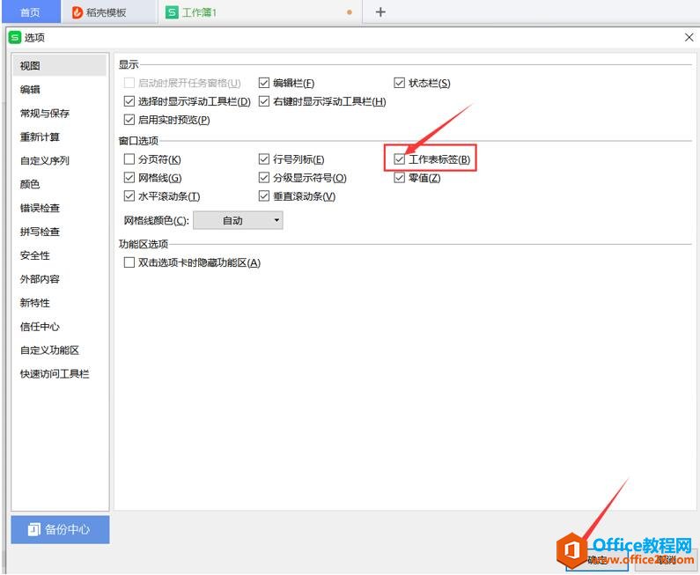Open 拼写检查 settings
Screen dimensions: 700x575
pyautogui.click(x=59, y=232)
